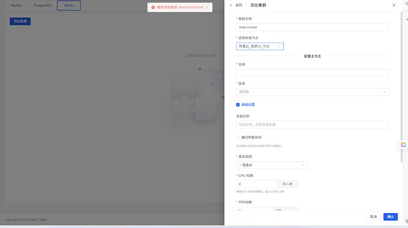Close the 添加集群 drawer panel
The width and height of the screenshot is (408, 228).
click(x=394, y=5)
